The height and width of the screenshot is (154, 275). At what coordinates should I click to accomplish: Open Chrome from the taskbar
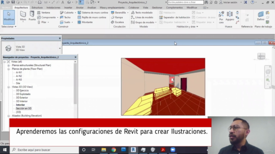(113, 150)
